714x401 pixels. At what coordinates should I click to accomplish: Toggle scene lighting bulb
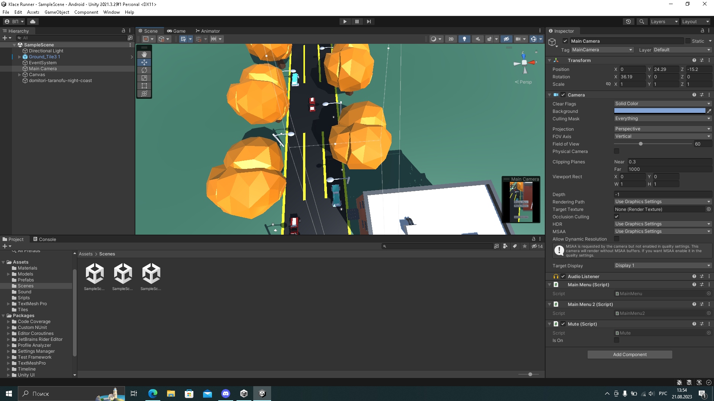(x=464, y=39)
